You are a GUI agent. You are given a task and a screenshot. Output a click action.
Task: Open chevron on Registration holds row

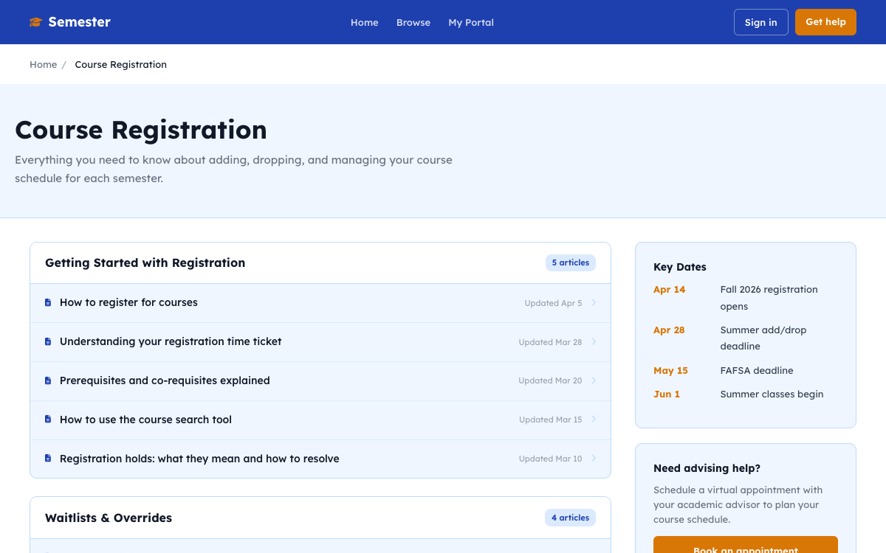point(594,459)
